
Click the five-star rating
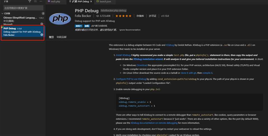123,16
